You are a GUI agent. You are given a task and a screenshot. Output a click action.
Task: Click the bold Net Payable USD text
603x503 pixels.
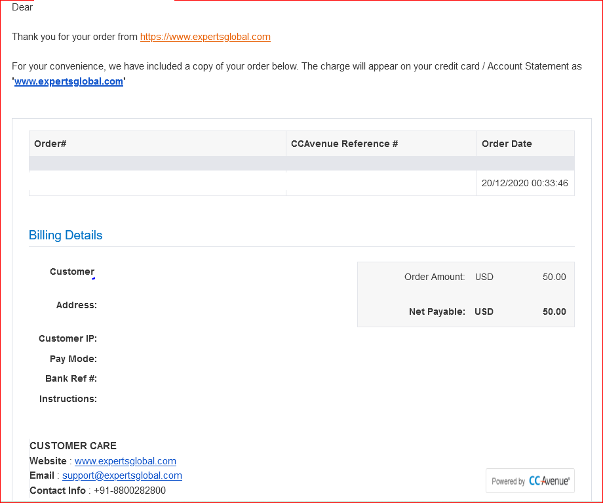click(x=484, y=312)
